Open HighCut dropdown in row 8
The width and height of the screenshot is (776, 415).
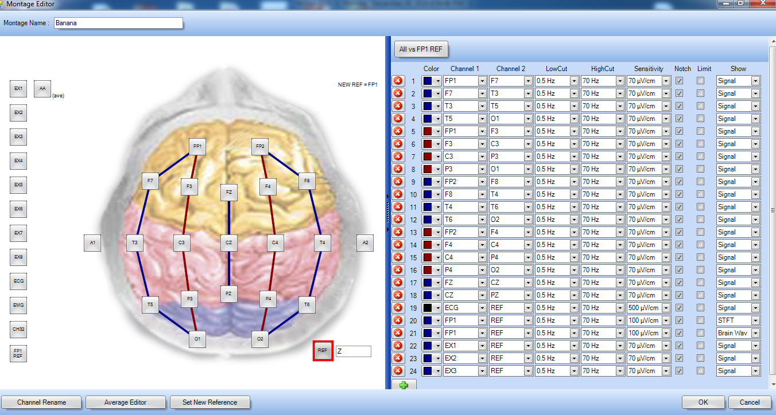[x=620, y=170]
